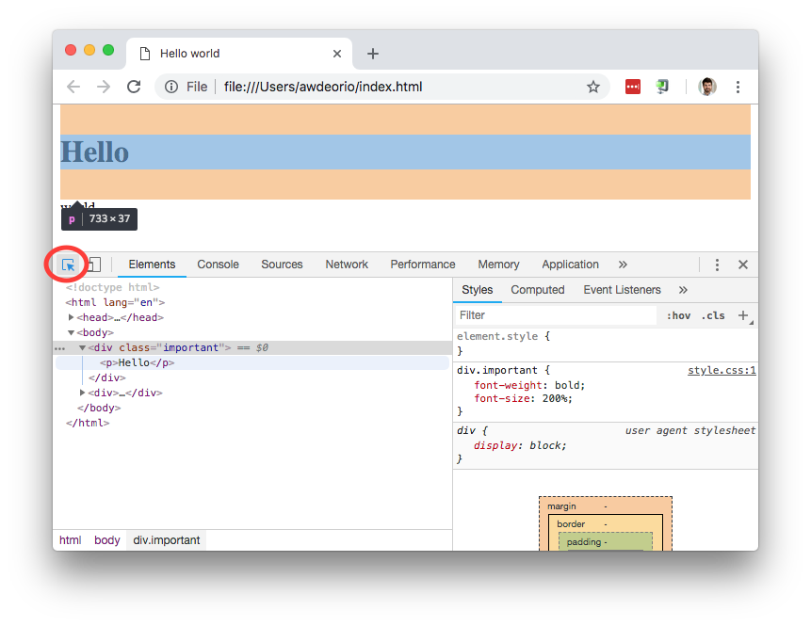Expand the collapsed second div element

(83, 393)
